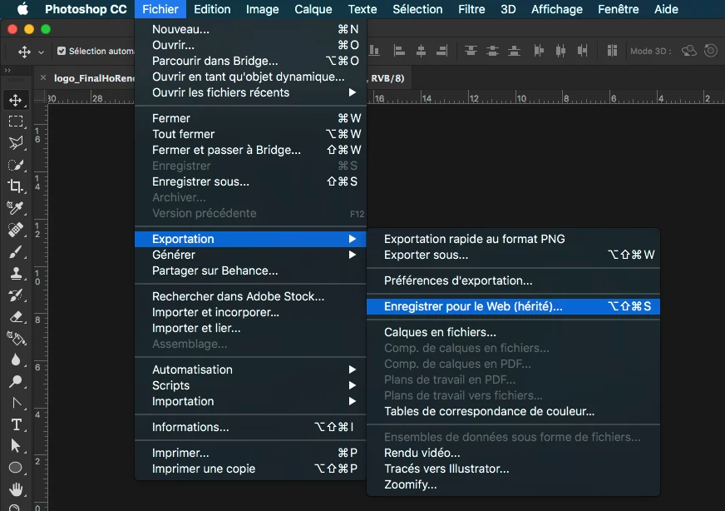Screen dimensions: 725x511
Task: Click distribute left edges icon
Action: click(x=539, y=51)
